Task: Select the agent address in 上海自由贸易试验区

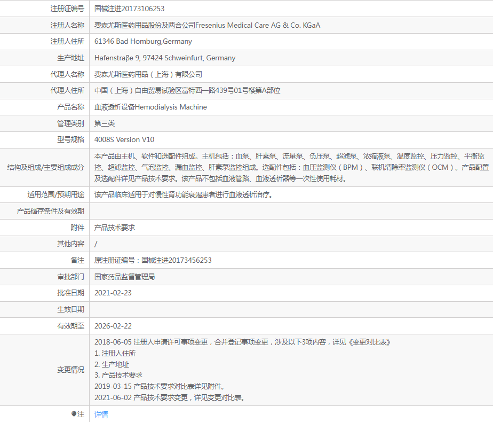Action: tap(187, 91)
